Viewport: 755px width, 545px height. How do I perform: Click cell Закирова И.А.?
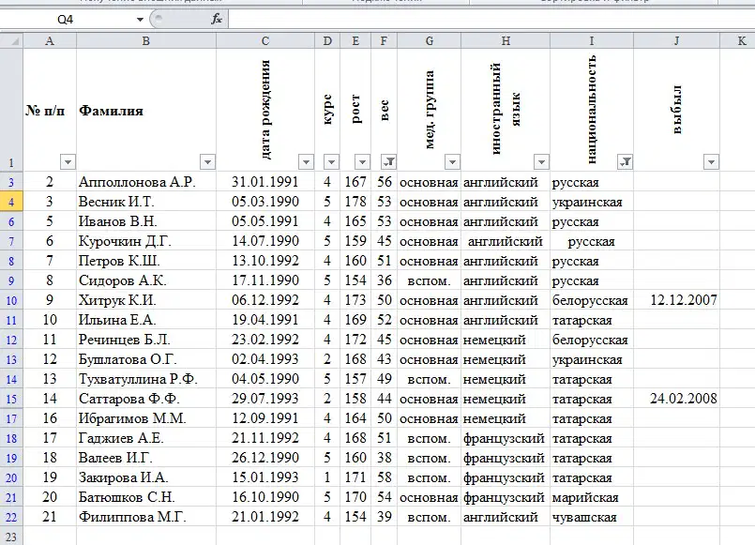point(146,477)
